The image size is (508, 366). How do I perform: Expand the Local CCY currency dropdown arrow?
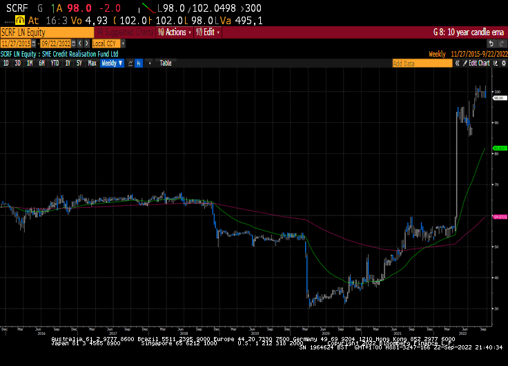point(123,44)
